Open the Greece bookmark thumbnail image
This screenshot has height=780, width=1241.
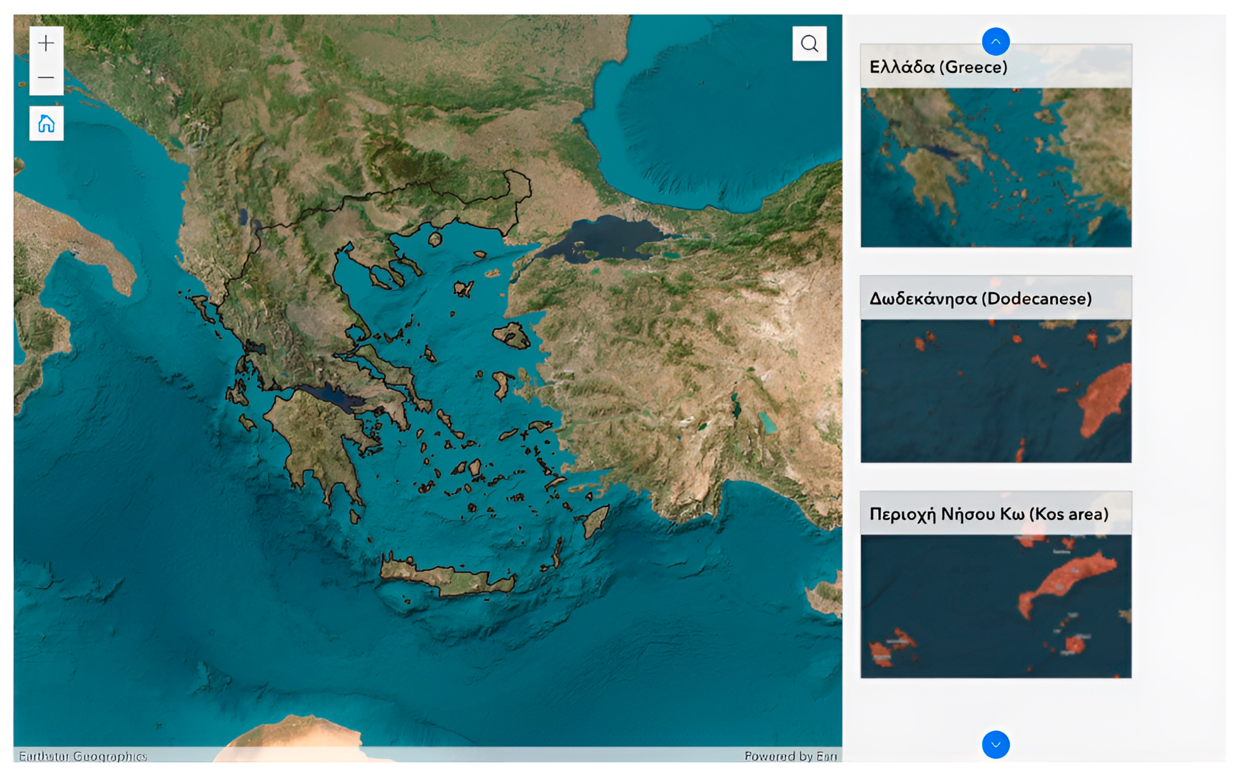[996, 167]
